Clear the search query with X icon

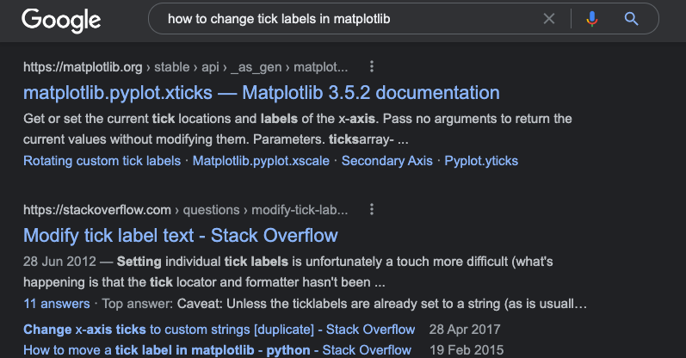549,18
